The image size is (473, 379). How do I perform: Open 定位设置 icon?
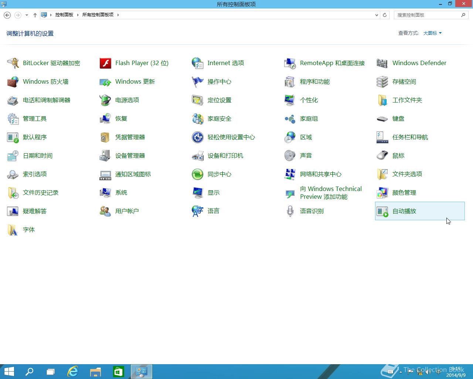(198, 100)
